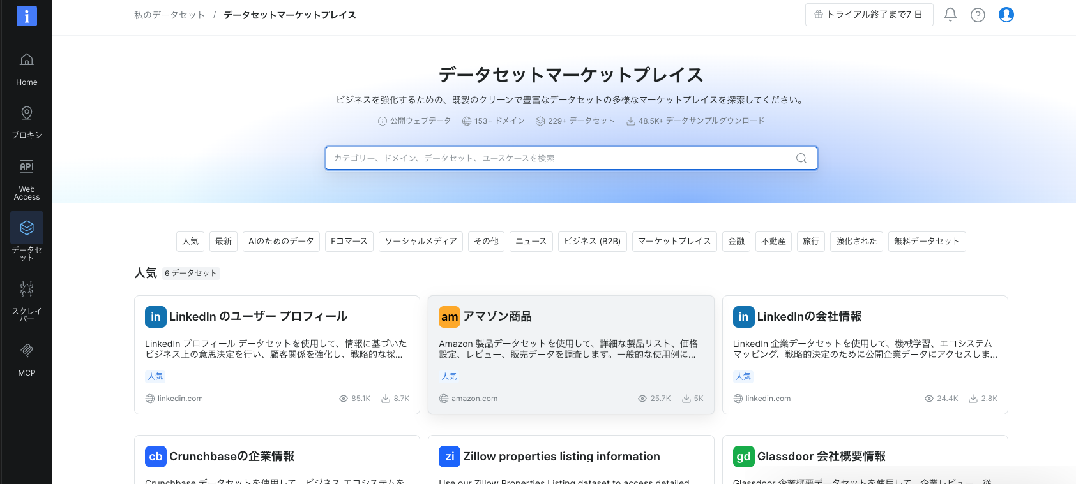Select the ニュース category filter

tap(531, 242)
